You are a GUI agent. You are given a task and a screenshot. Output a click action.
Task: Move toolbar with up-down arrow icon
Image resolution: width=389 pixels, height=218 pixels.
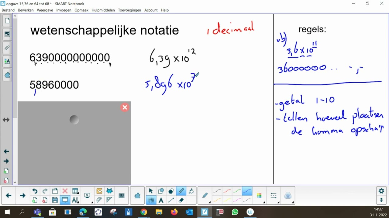point(381,200)
